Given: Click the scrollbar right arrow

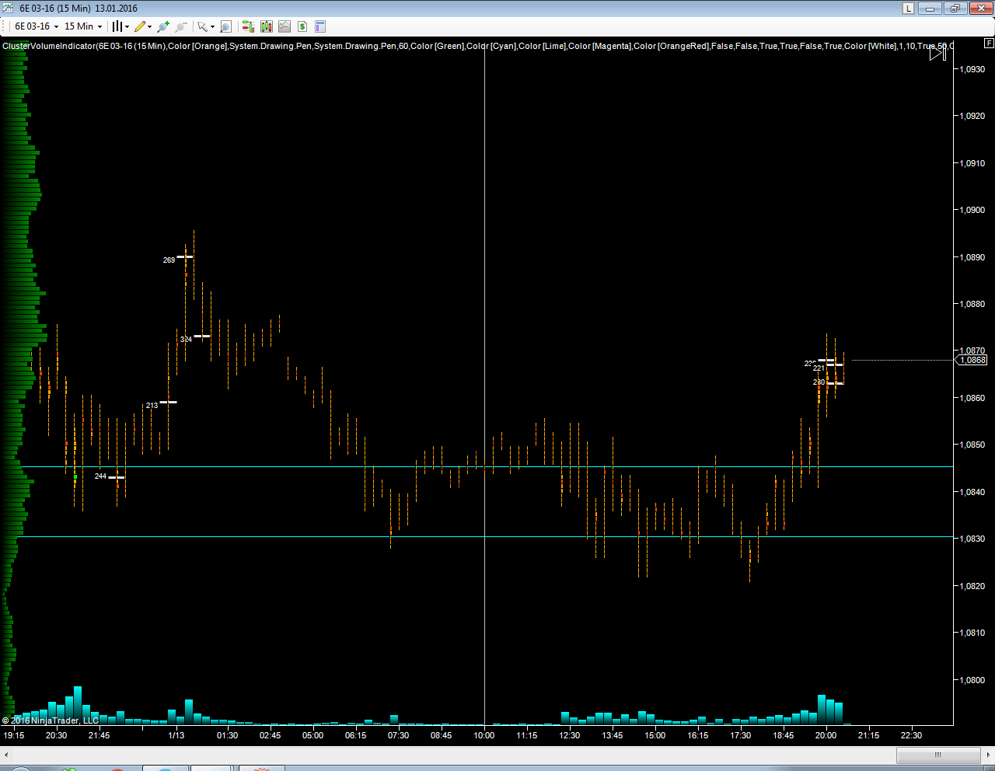Looking at the screenshot, I should (x=988, y=755).
